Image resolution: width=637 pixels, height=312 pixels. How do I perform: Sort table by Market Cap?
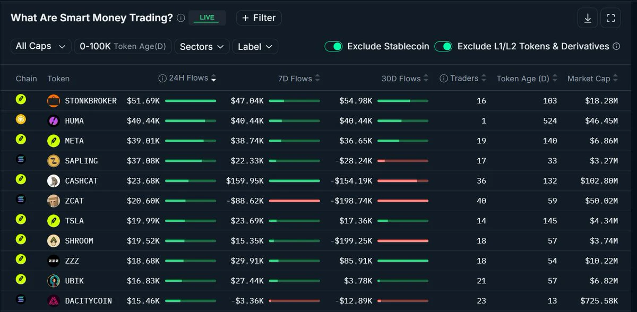[x=615, y=79]
